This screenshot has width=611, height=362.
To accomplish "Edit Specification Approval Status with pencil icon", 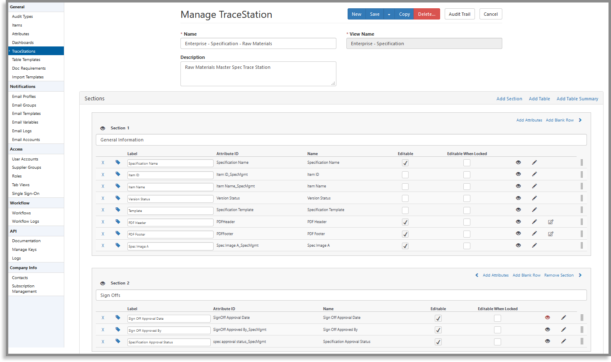I will point(563,341).
